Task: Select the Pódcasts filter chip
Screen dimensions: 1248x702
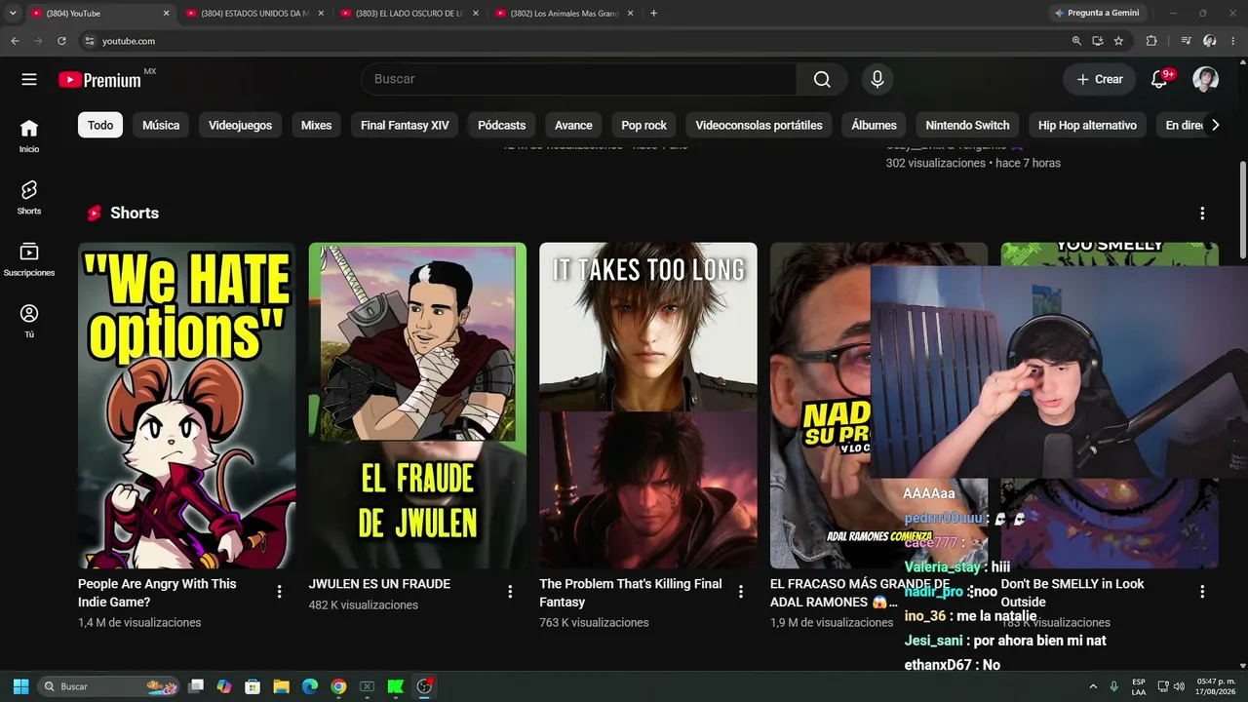Action: tap(502, 125)
